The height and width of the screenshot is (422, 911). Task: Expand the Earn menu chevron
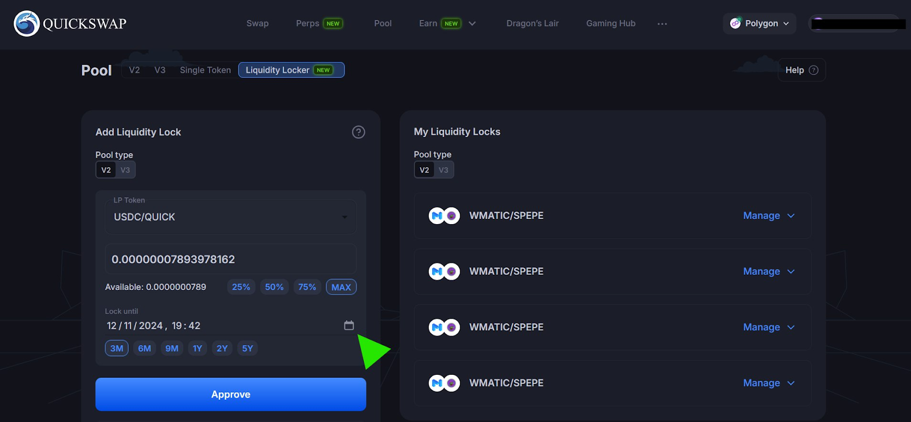click(x=472, y=23)
